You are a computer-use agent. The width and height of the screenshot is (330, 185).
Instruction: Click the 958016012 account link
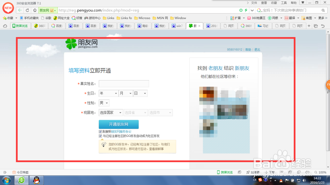coord(235,50)
